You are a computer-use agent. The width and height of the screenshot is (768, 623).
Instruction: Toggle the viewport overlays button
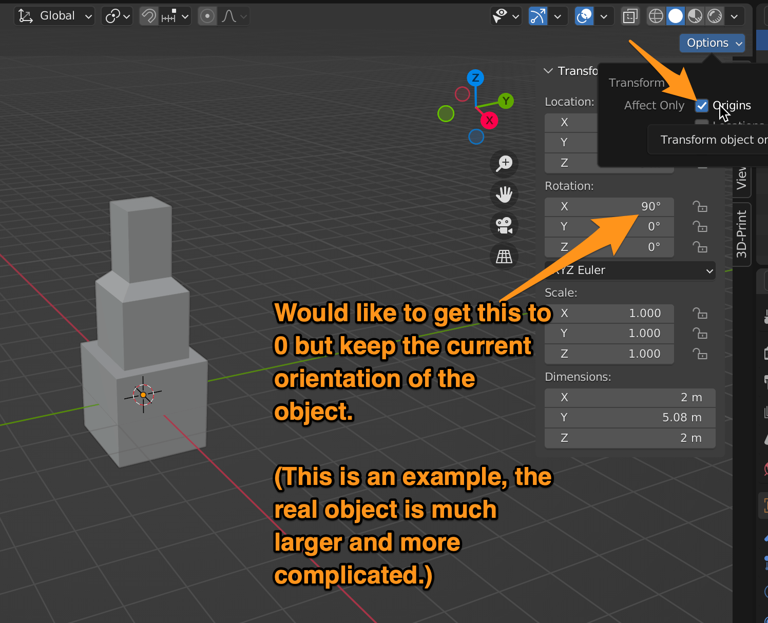click(584, 16)
